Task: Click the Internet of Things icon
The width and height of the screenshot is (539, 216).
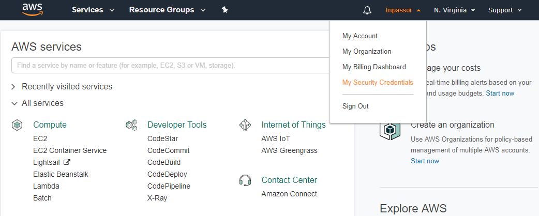Action: coord(245,125)
